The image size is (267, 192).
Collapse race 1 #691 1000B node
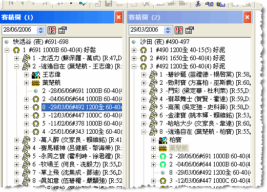7,50
